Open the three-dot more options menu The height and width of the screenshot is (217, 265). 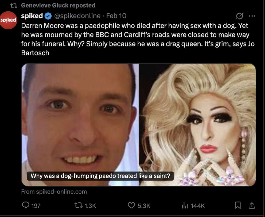coord(252,16)
